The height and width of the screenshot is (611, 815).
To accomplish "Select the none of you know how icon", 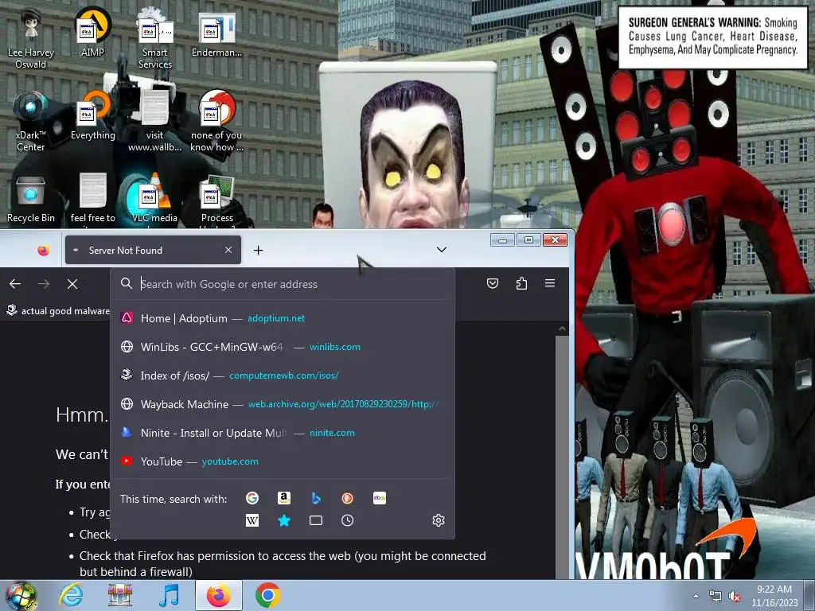I will [x=216, y=122].
